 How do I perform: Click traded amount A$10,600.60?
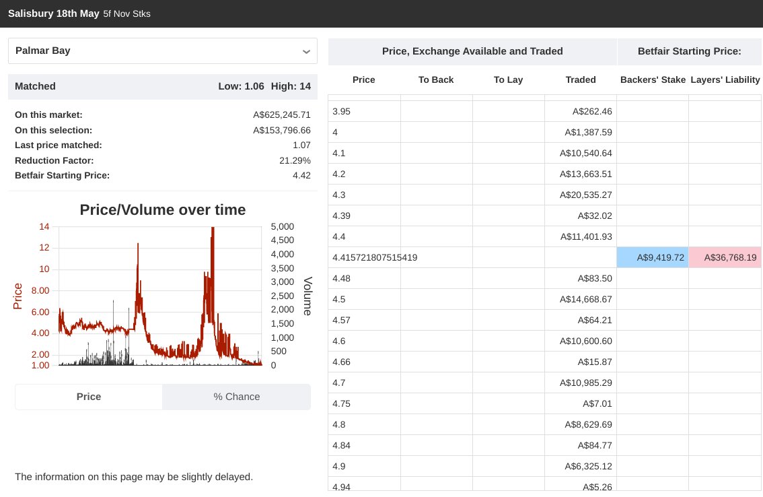click(585, 341)
